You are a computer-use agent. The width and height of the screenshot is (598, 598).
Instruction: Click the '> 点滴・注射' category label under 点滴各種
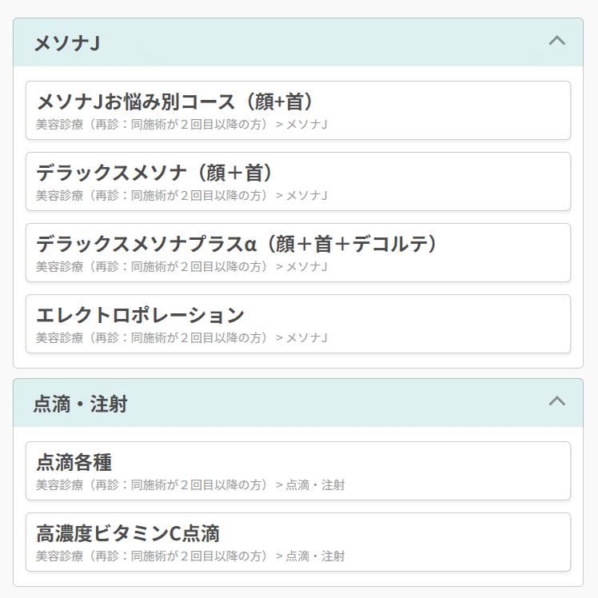[310, 485]
